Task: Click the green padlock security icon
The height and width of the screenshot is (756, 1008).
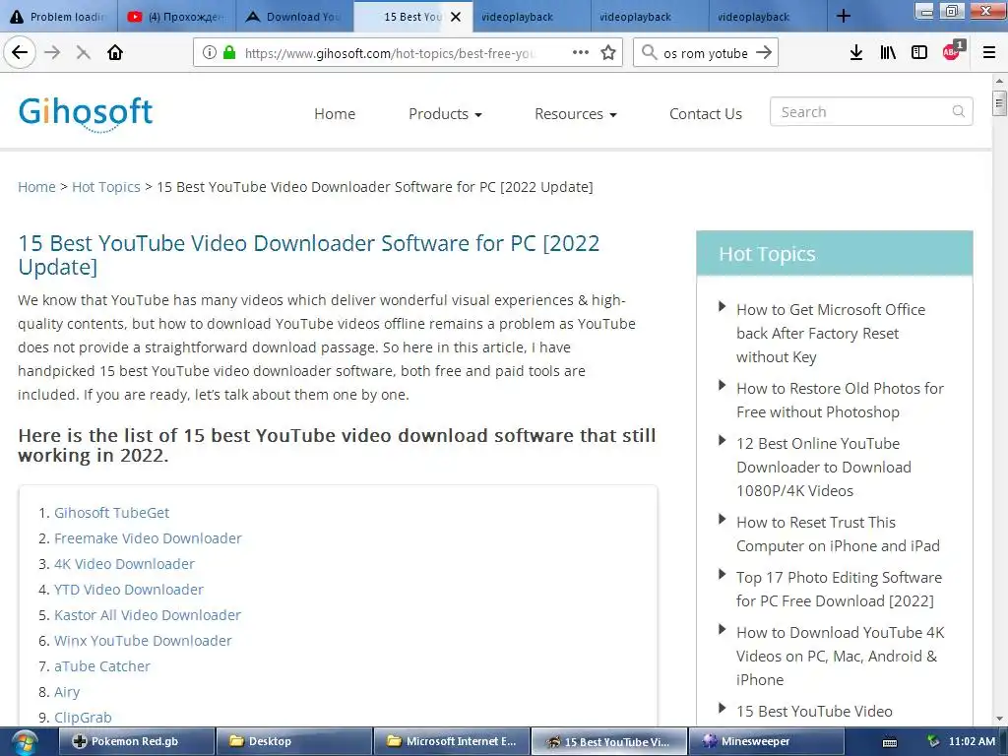Action: click(228, 52)
